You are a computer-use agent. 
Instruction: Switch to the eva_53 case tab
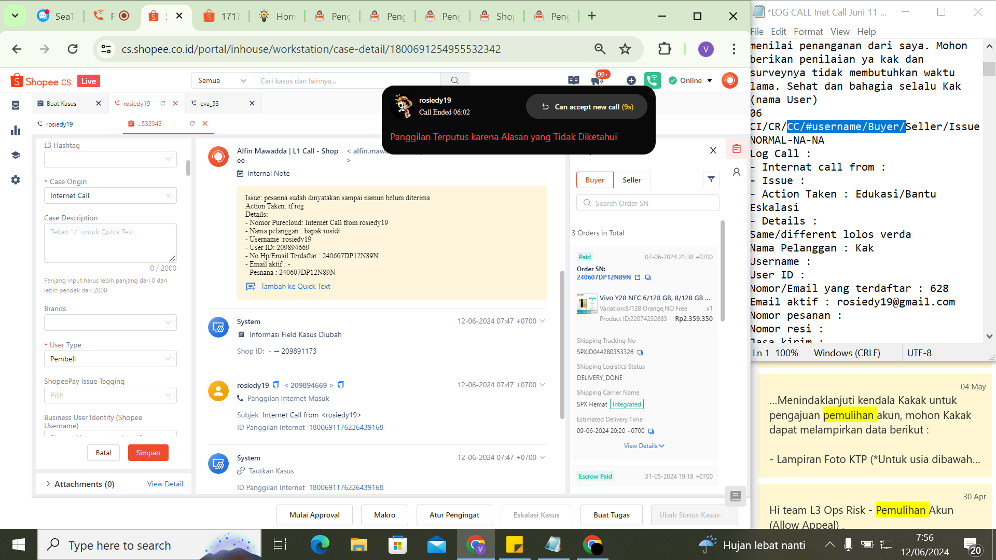click(x=210, y=104)
